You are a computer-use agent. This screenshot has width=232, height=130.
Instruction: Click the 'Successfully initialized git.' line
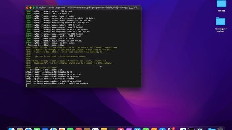coord(46,70)
